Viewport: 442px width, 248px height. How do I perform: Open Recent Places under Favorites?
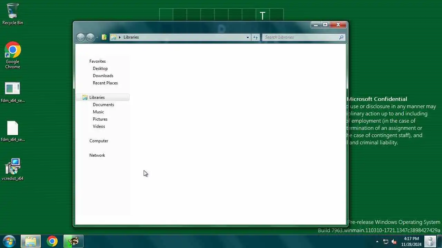click(105, 83)
